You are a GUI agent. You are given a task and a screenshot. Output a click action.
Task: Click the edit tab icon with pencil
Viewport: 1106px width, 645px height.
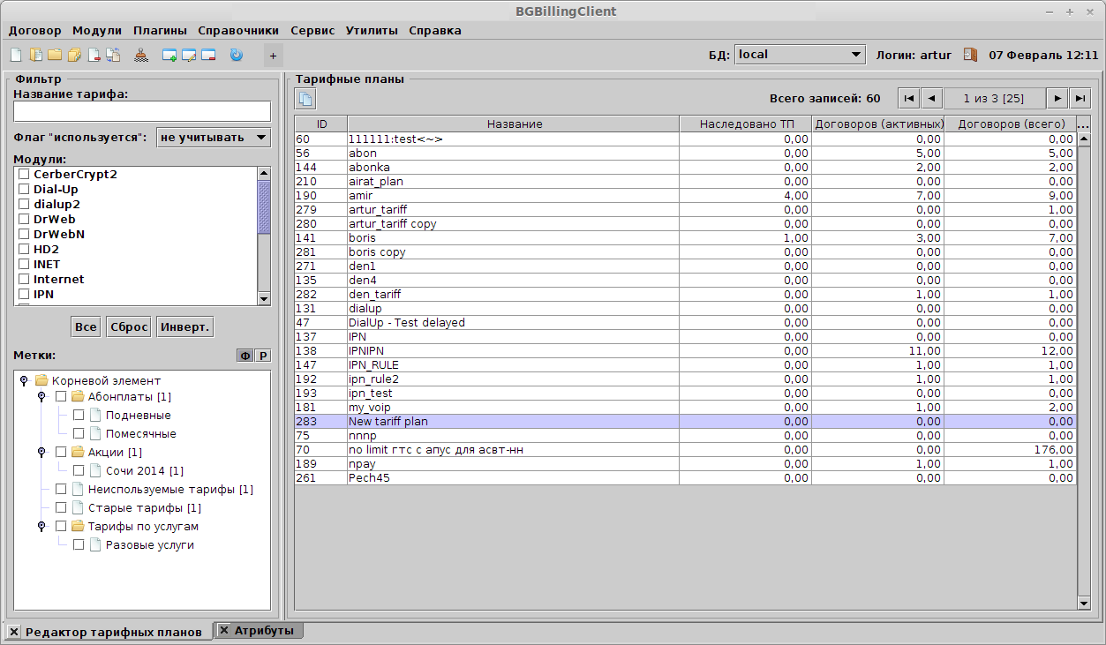189,55
